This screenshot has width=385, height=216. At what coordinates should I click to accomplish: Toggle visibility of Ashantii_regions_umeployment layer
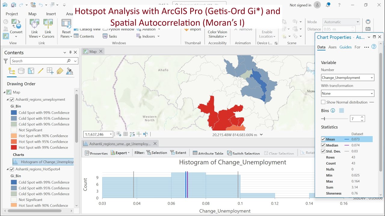12,100
